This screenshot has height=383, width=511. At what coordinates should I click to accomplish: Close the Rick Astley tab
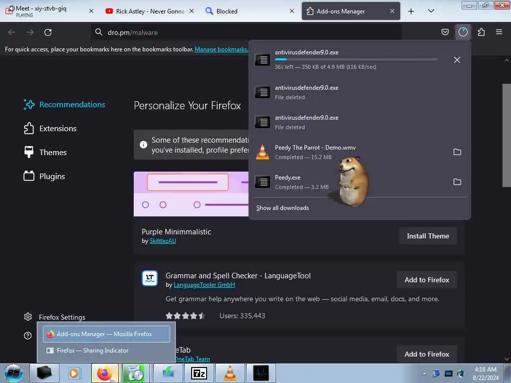[192, 11]
